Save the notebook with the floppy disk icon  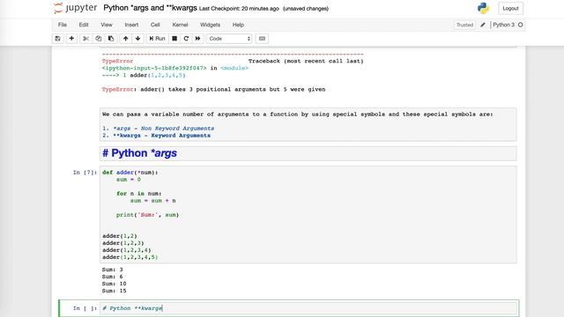coord(57,39)
